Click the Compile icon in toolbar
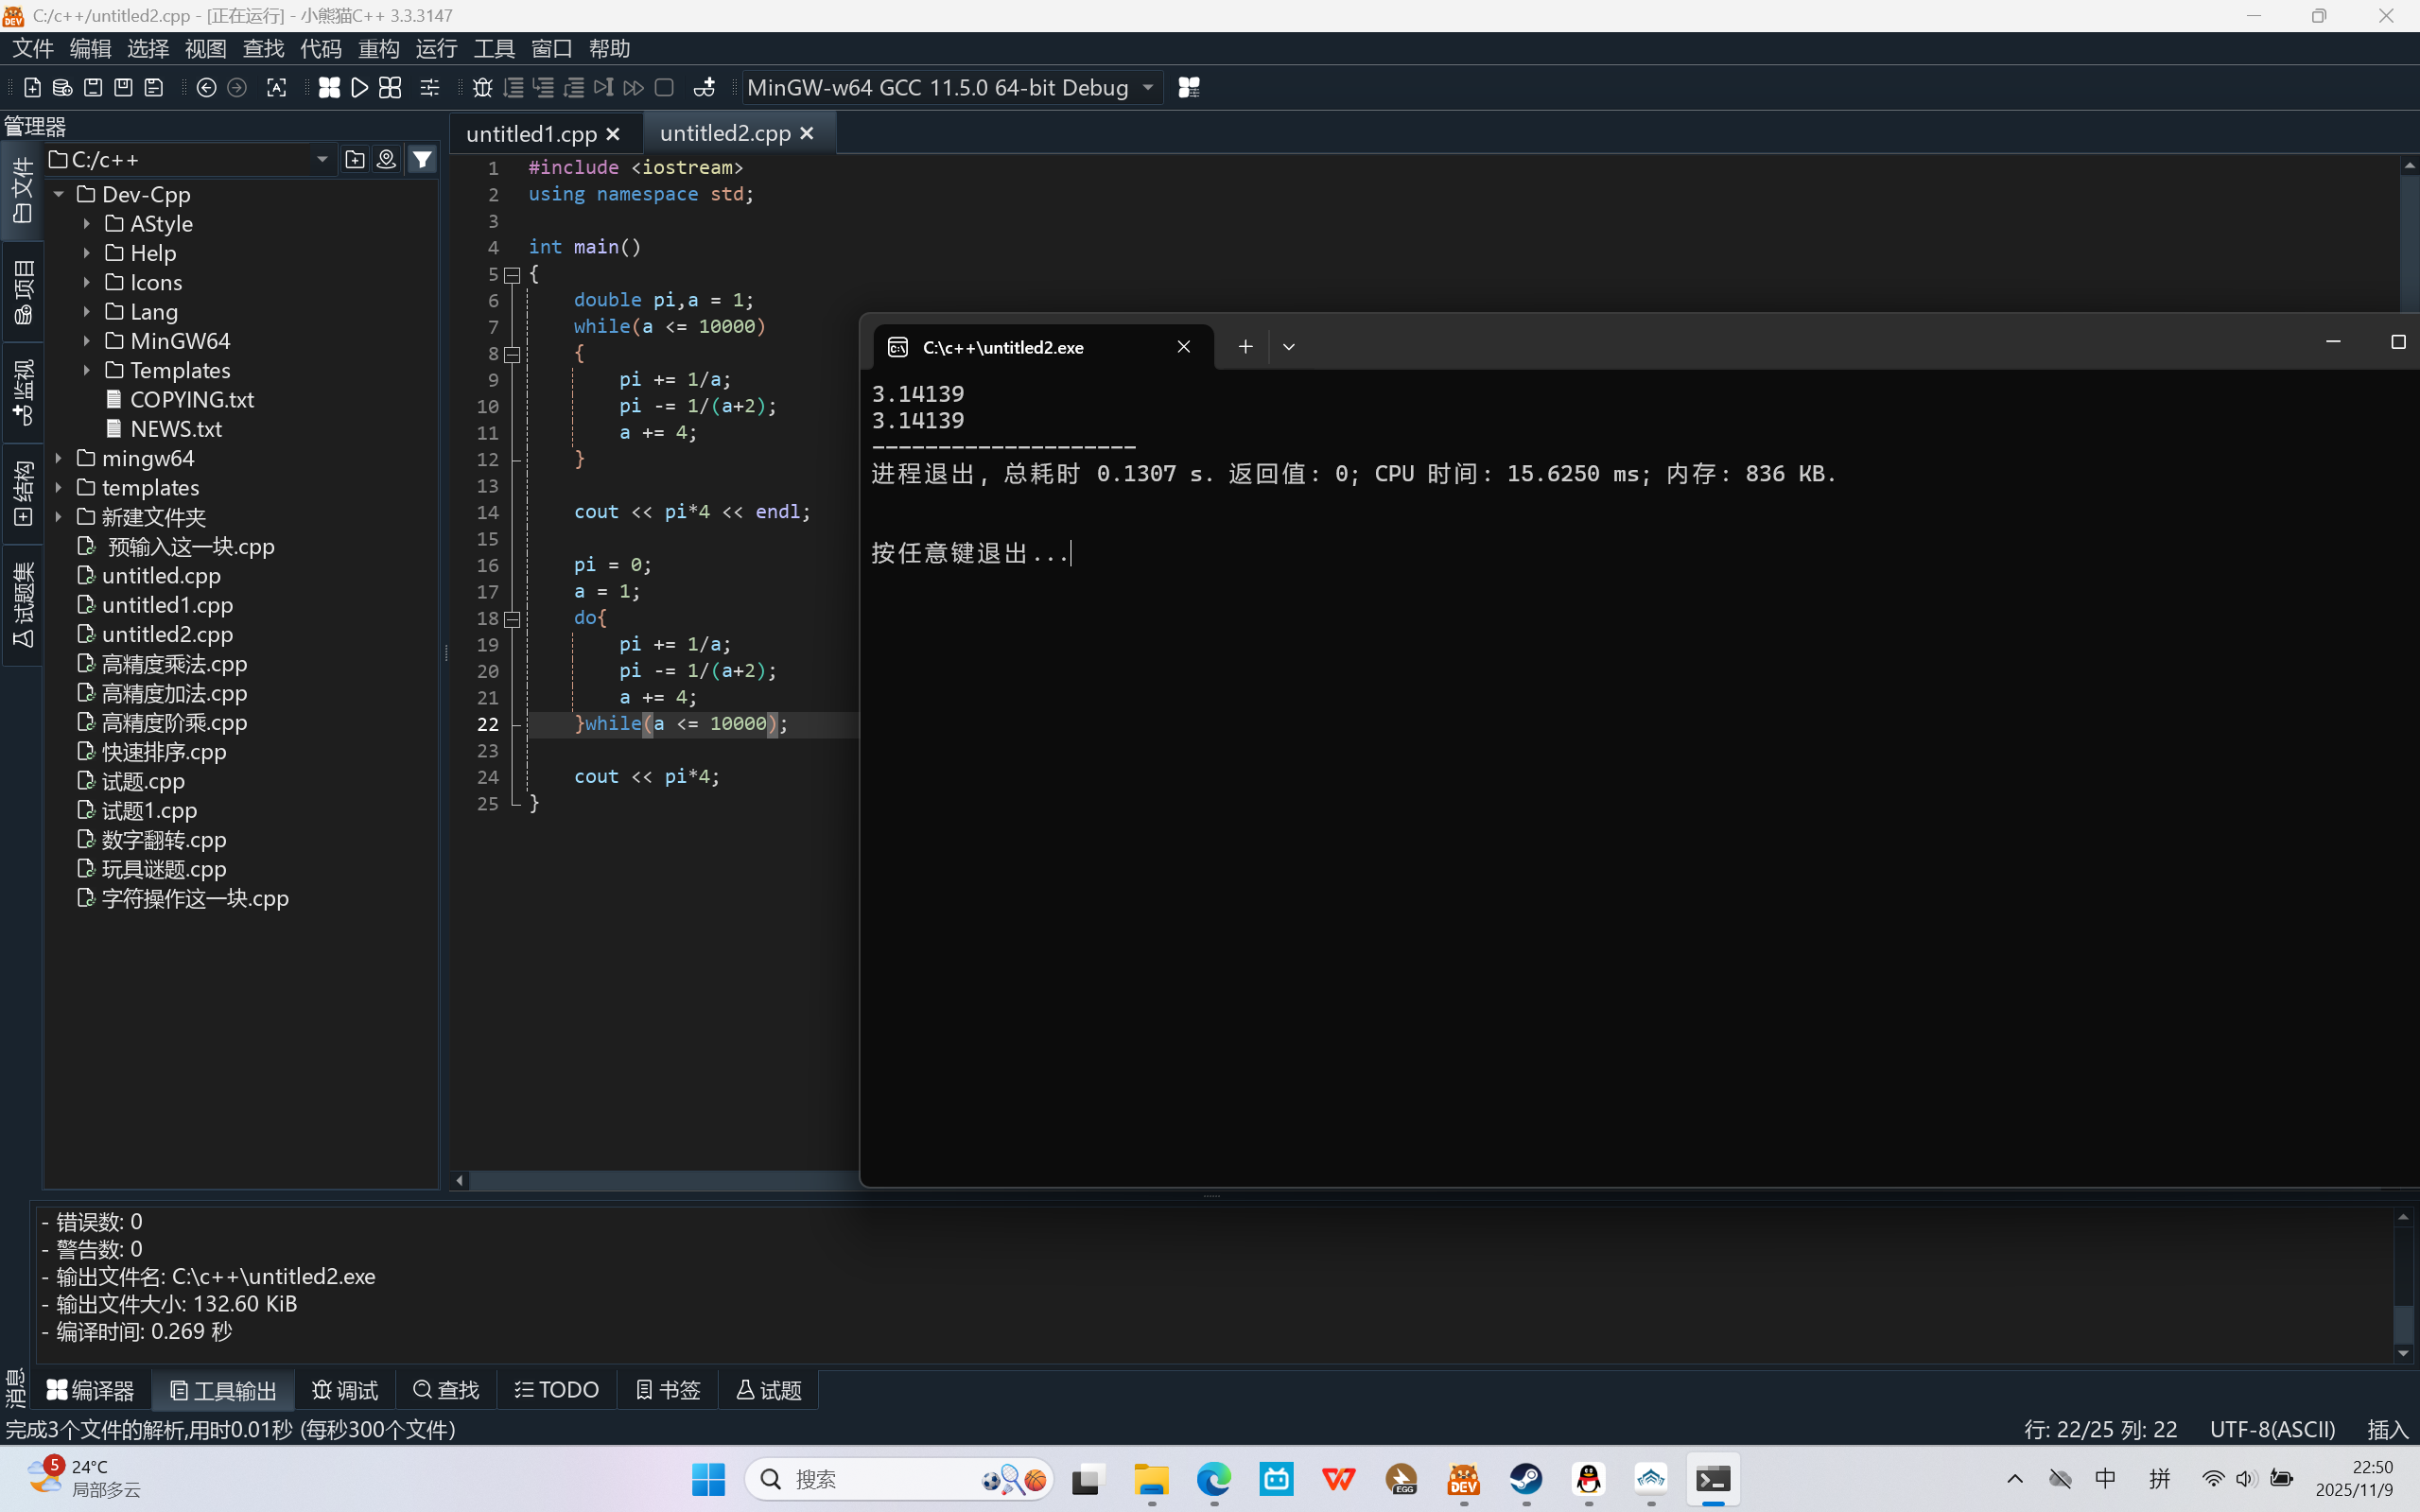Viewport: 2420px width, 1512px height. pos(329,88)
